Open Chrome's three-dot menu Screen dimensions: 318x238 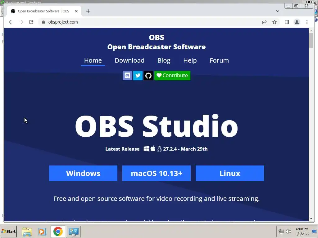[x=307, y=22]
